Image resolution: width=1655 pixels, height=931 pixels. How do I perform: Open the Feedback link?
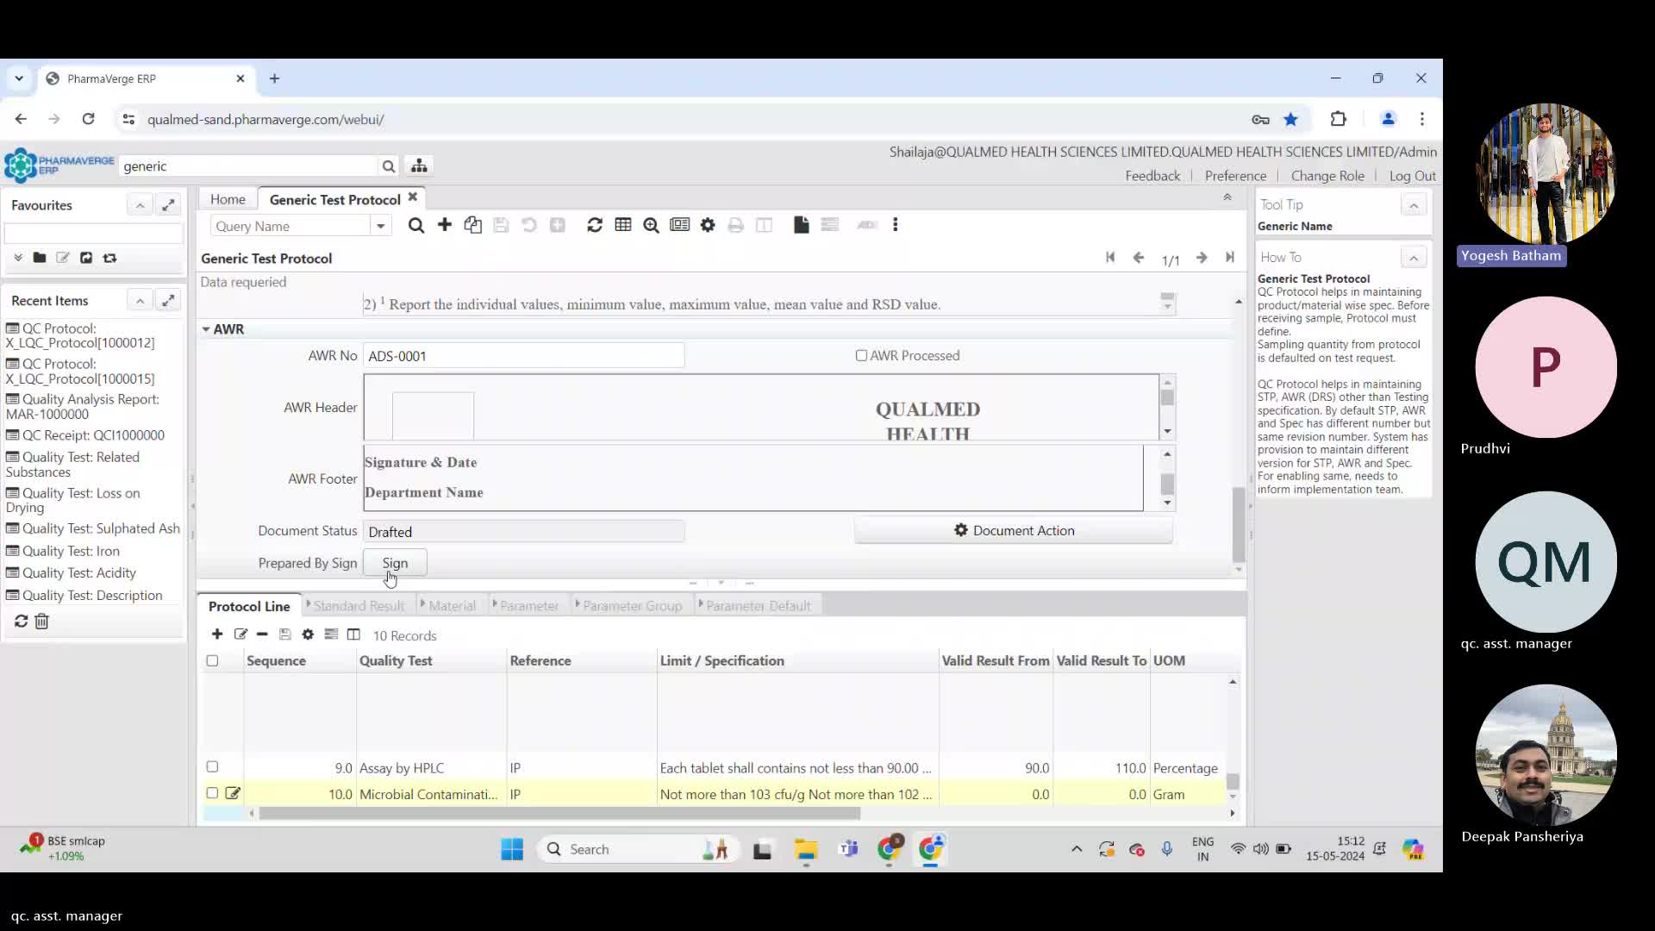(1152, 176)
